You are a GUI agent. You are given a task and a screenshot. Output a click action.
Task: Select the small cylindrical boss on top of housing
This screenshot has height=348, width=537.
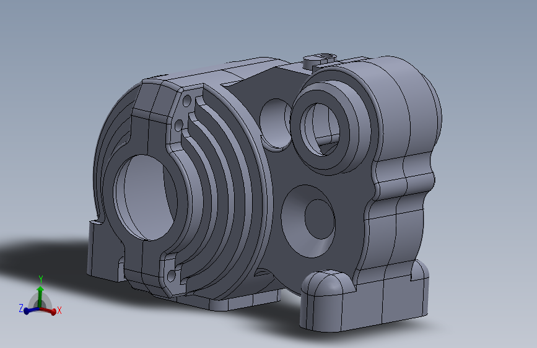pyautogui.click(x=320, y=61)
